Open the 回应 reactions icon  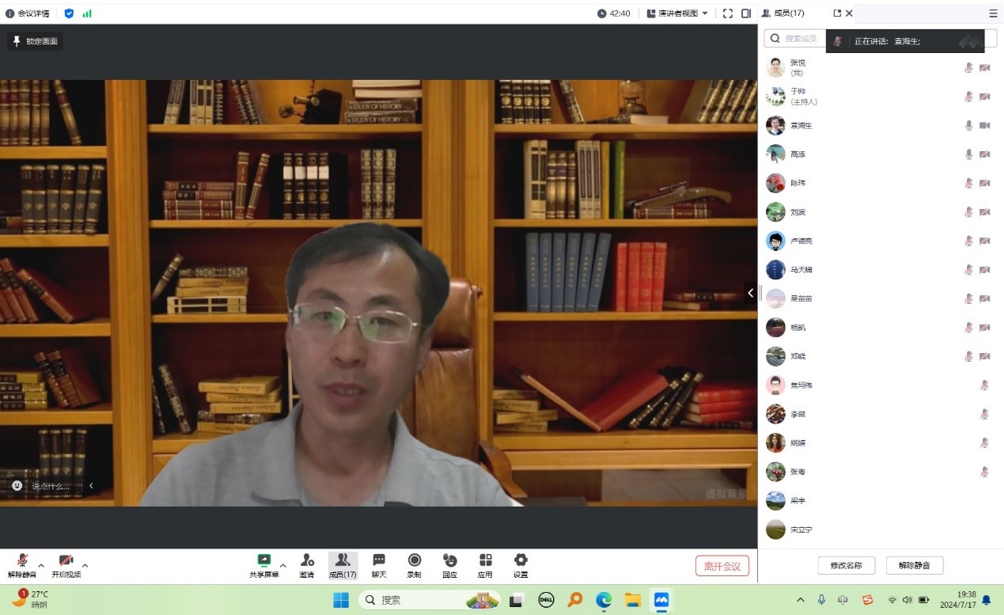pyautogui.click(x=449, y=560)
